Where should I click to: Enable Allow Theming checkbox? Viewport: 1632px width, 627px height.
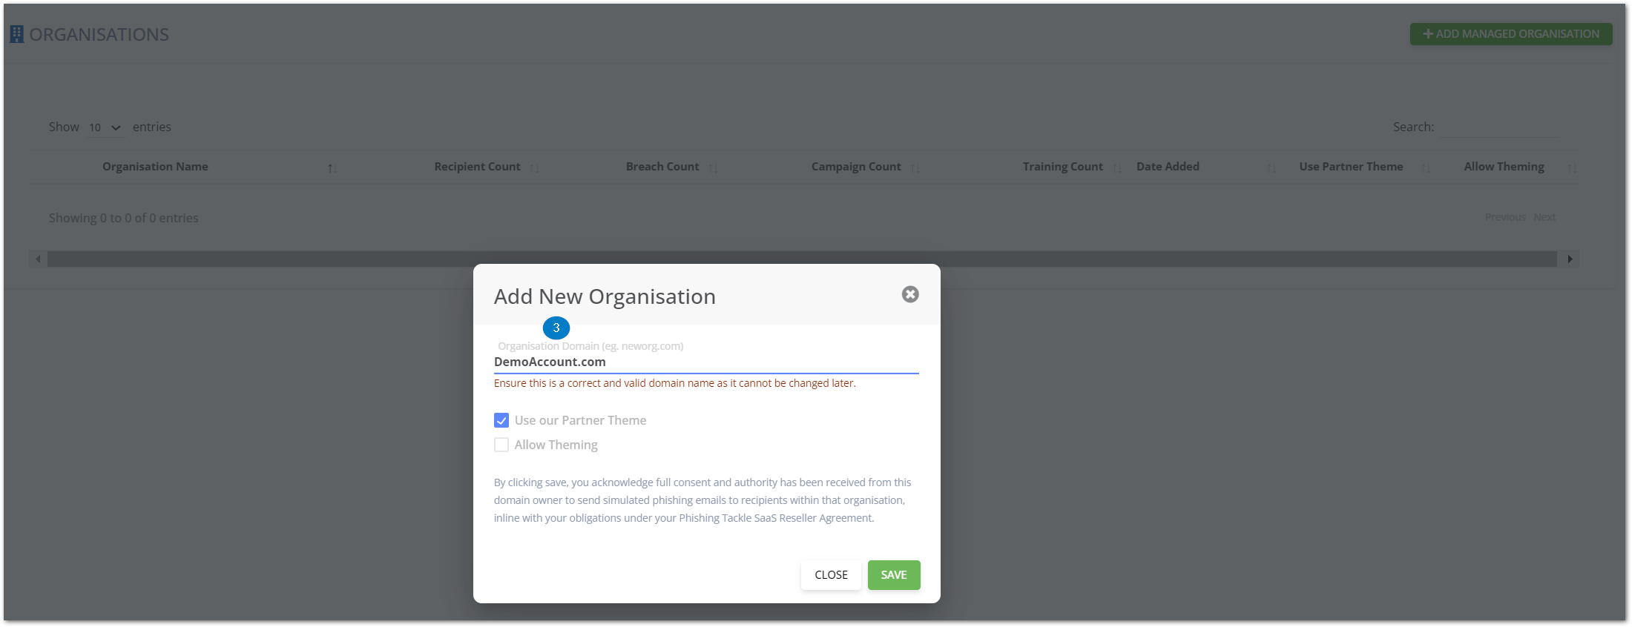[501, 445]
